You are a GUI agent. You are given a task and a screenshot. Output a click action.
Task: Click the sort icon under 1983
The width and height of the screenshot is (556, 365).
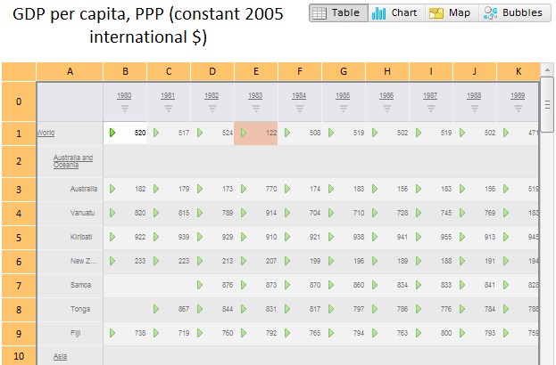[x=255, y=108]
